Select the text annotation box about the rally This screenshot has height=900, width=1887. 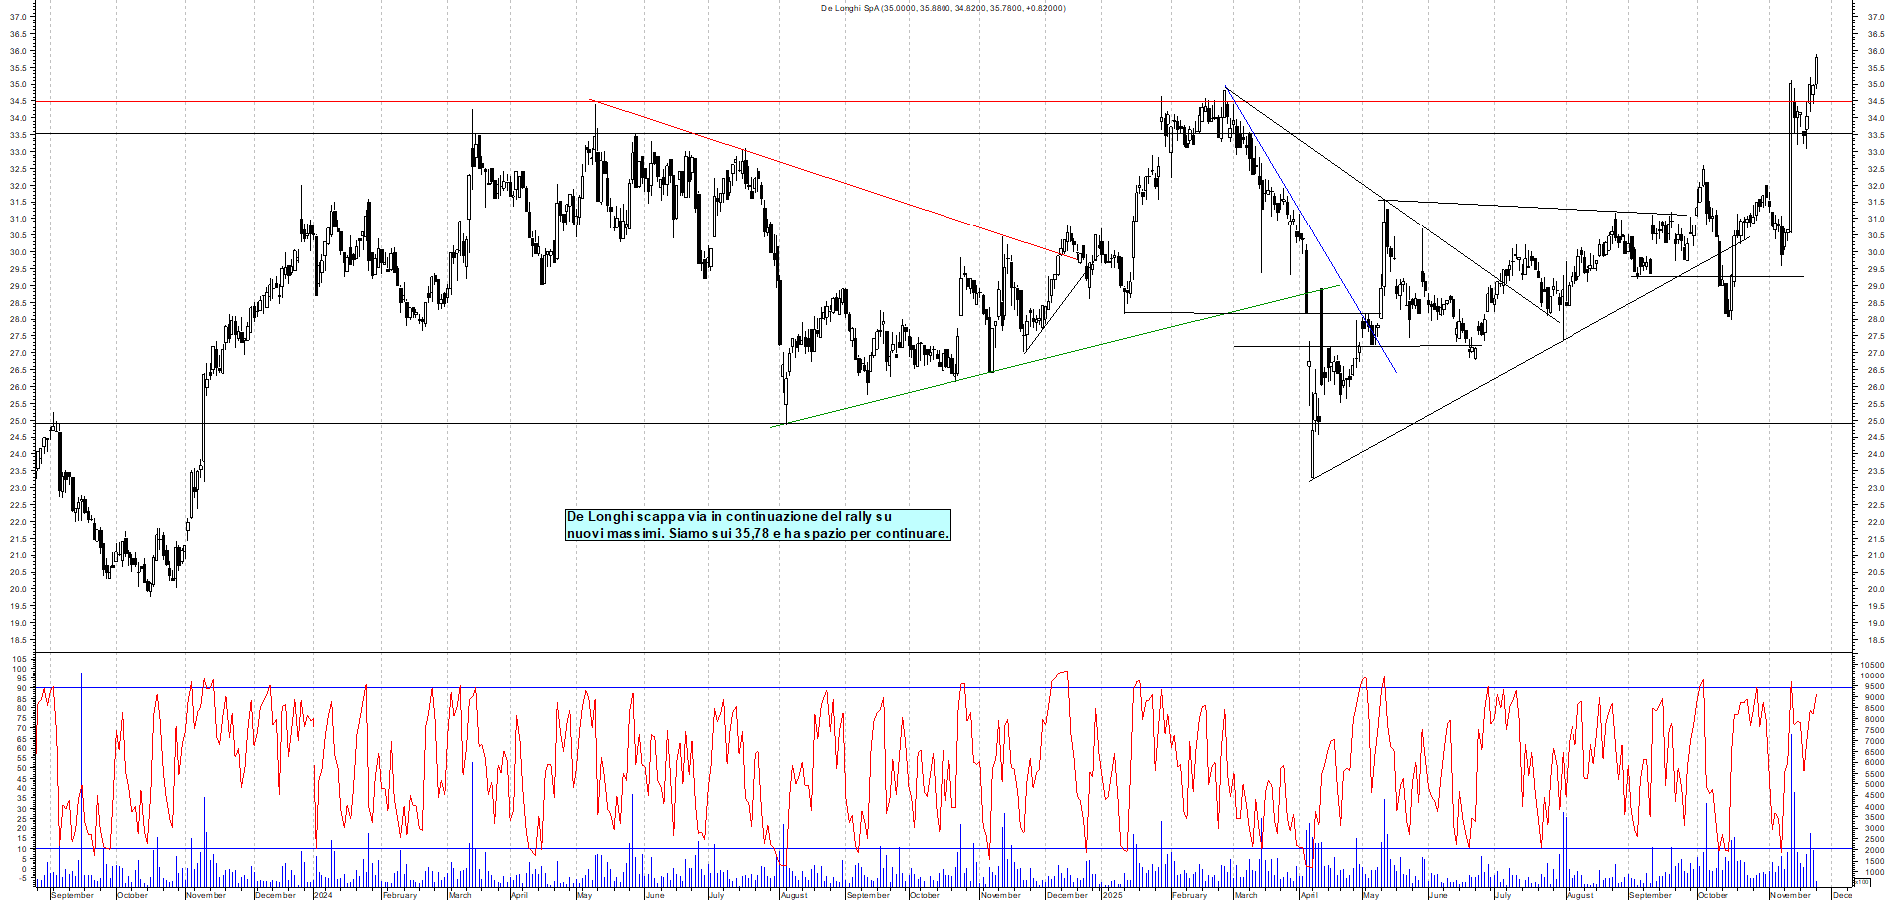click(x=757, y=527)
